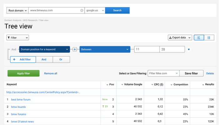
Task: Open the Filter Nike.com saved filter dropdown
Action: pos(164,73)
